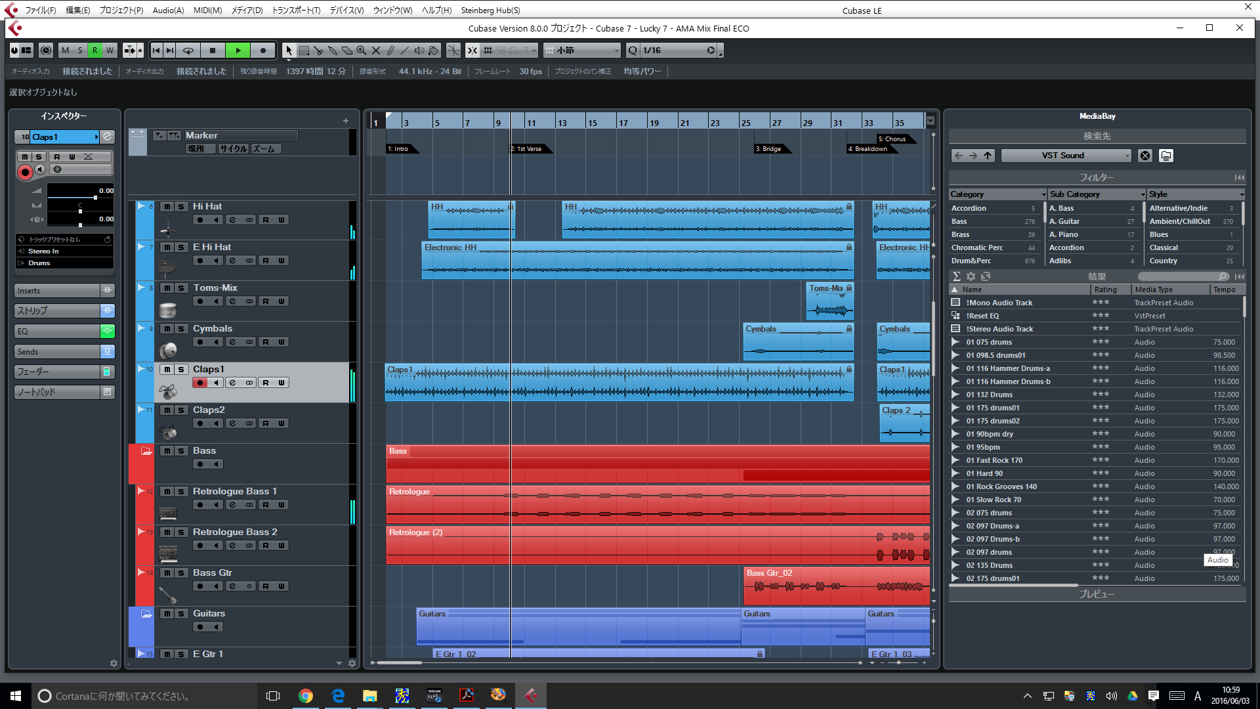Record-enable the Claps1 track

(200, 383)
